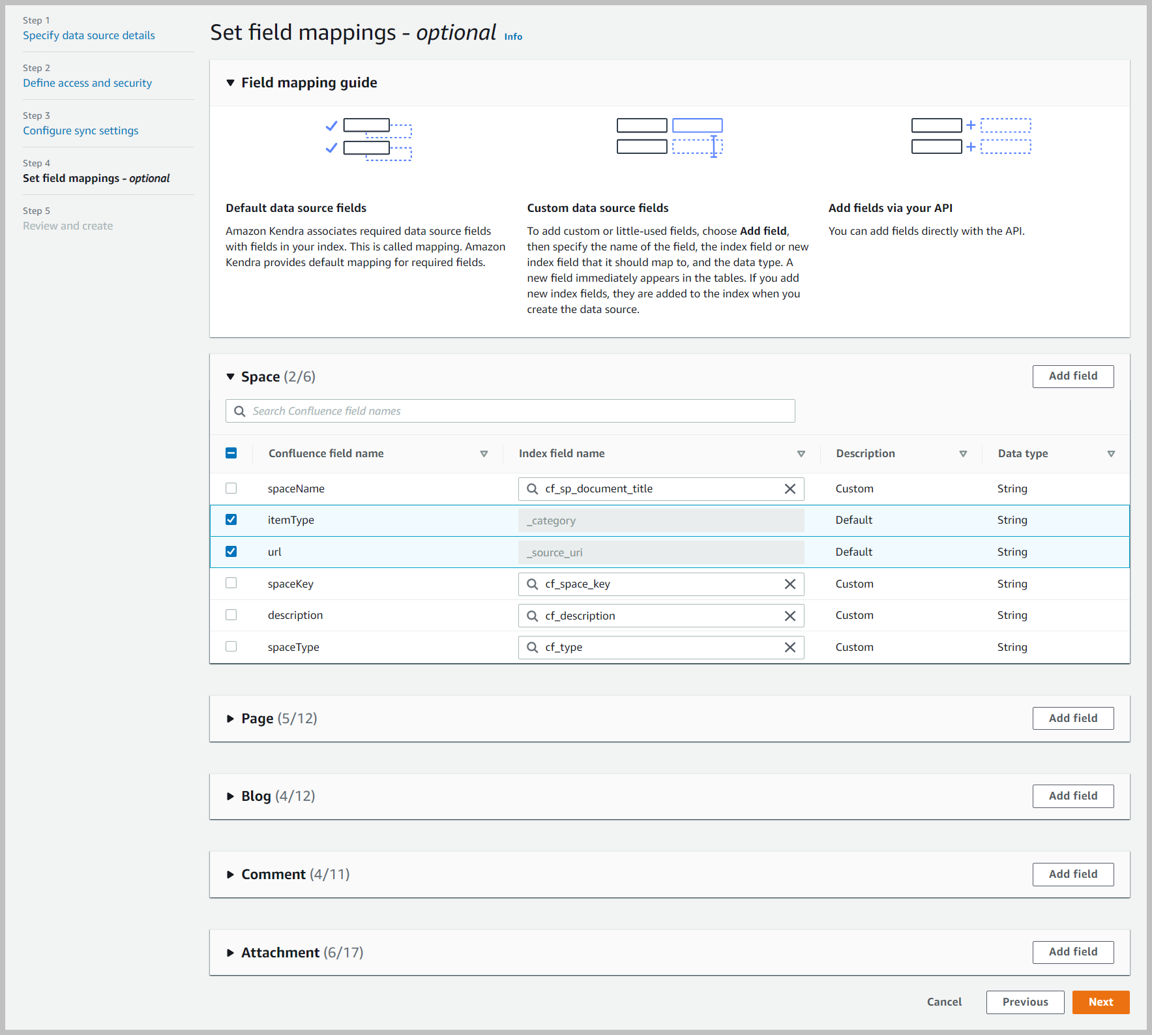This screenshot has height=1035, width=1152.
Task: Collapse the Field mapping guide section
Action: 231,83
